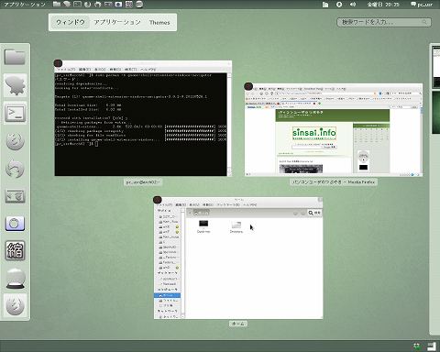The image size is (440, 352).
Task: Open the clock and calendar menu
Action: [383, 5]
